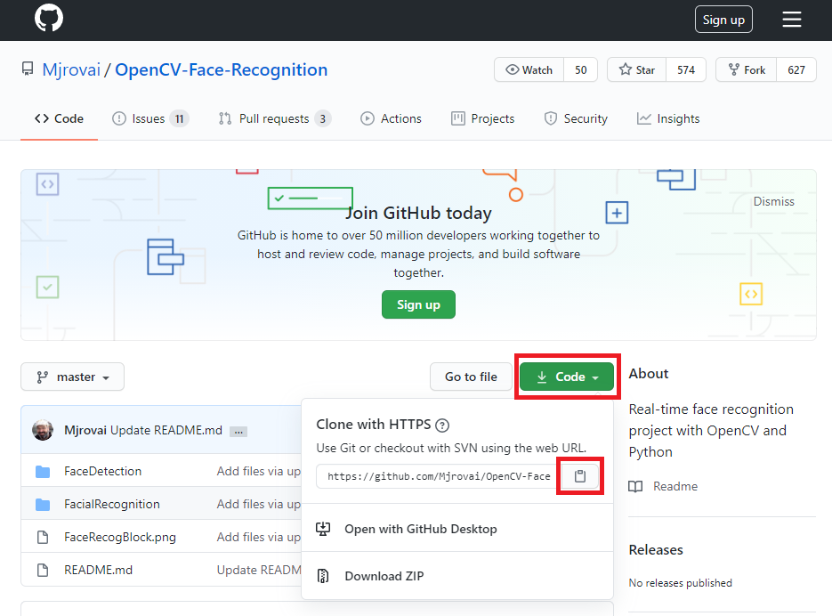Click the GitHub octocat logo
Image resolution: width=832 pixels, height=616 pixels.
49,18
